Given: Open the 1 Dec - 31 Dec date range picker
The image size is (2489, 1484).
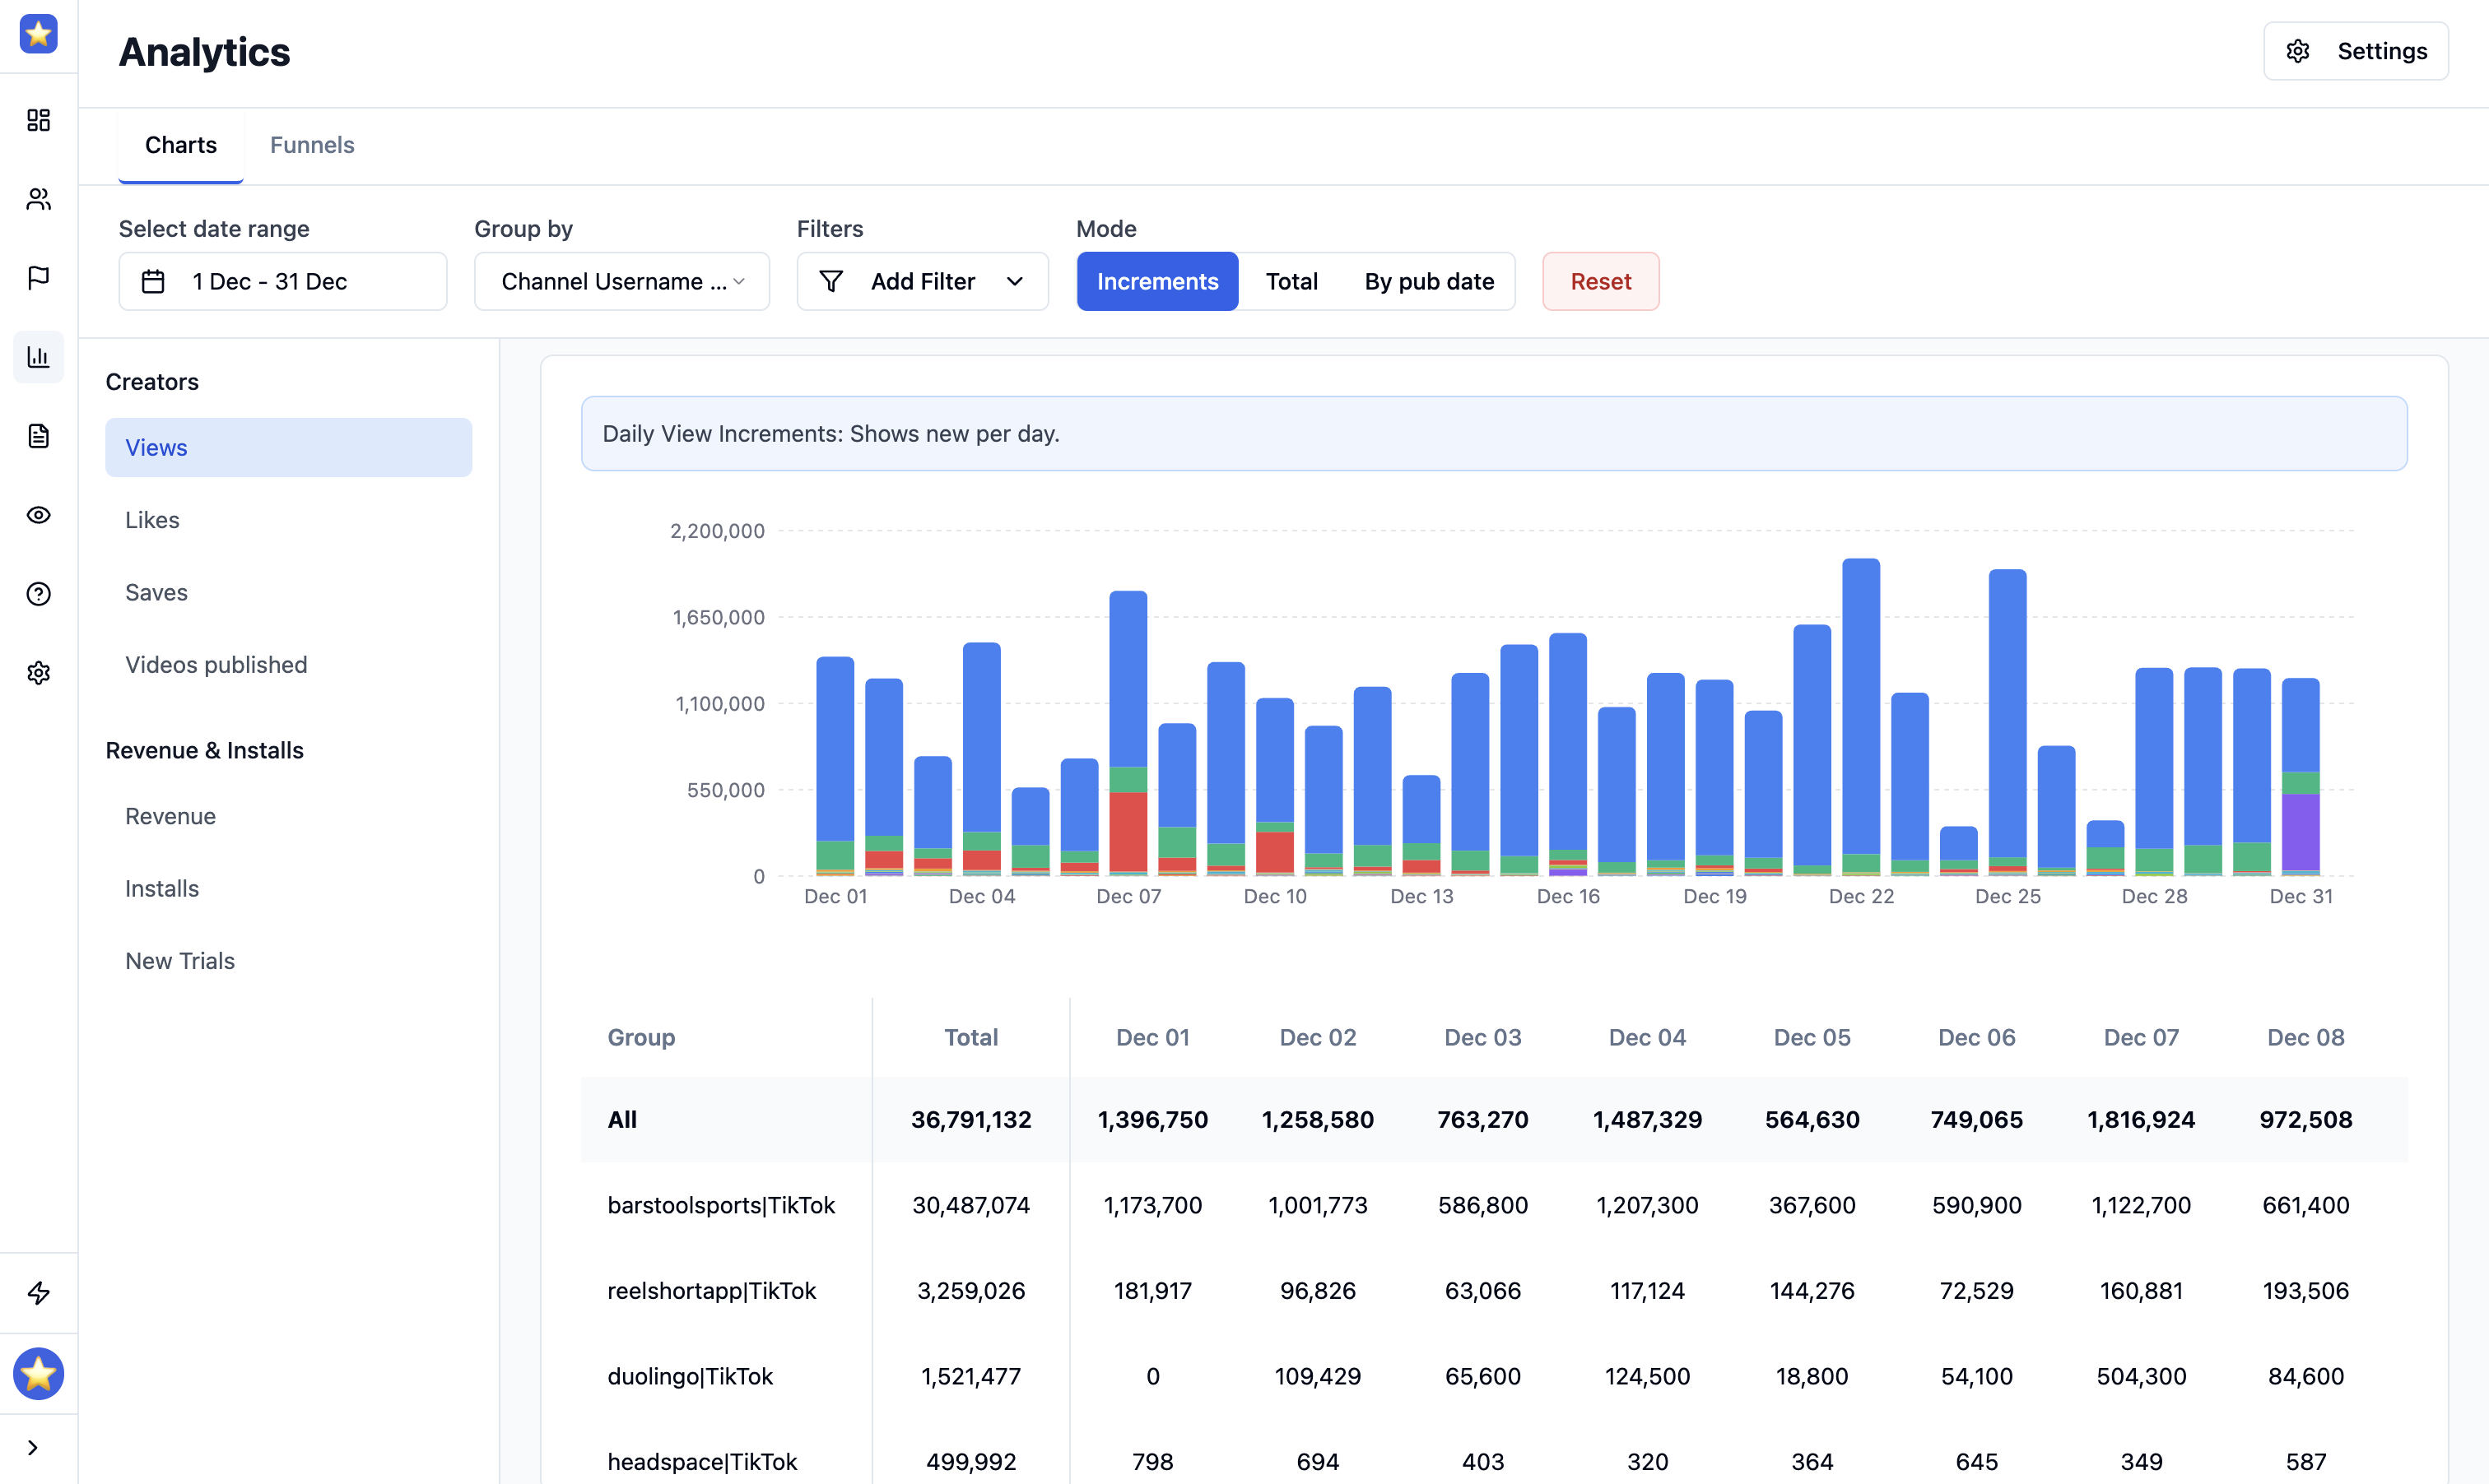Looking at the screenshot, I should click(283, 282).
